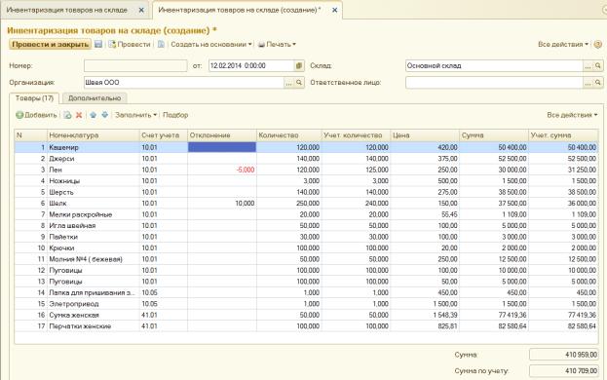Viewport: 607px width, 380px height.
Task: Click the red -5,000 deviation cell
Action: click(x=222, y=170)
